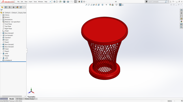Toggle the 3D view cube icon
183x102 pixels.
120,5
